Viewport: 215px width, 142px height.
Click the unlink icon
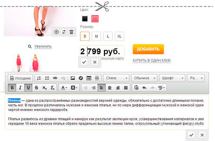point(63,78)
